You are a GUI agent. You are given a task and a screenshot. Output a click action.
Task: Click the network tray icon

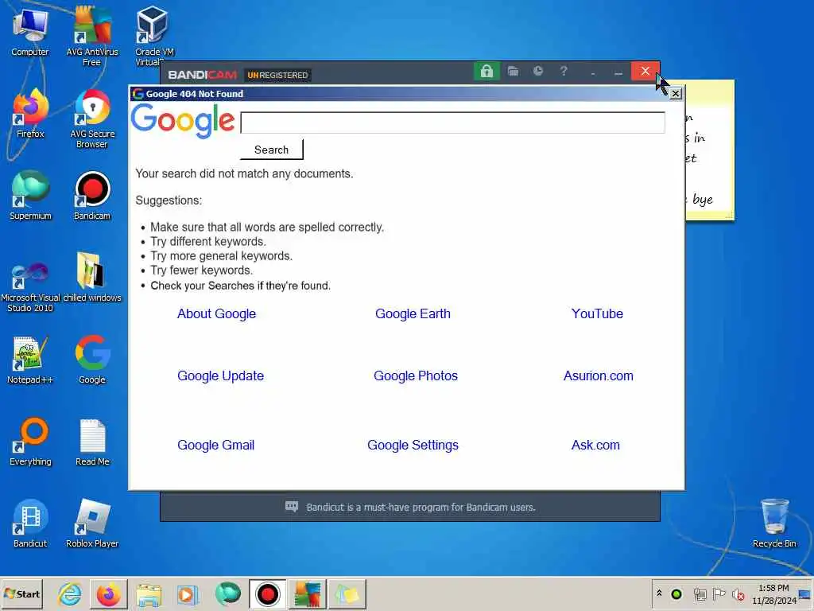pos(700,593)
